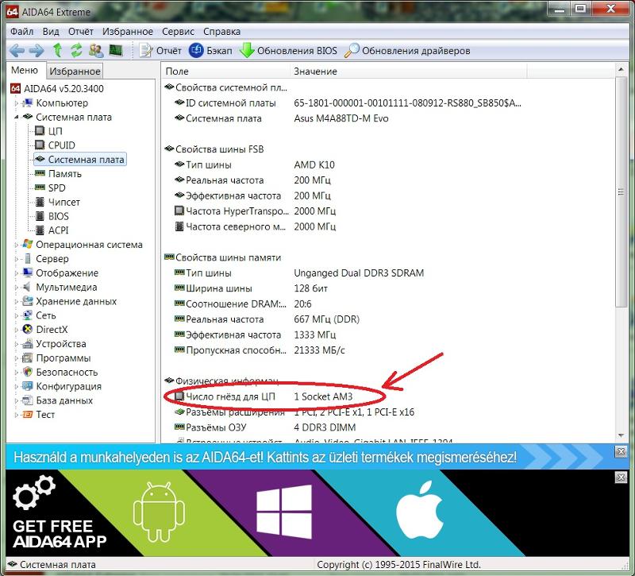Open the Отчёт menu in the menu bar
Viewport: 635px width, 576px height.
pyautogui.click(x=81, y=32)
